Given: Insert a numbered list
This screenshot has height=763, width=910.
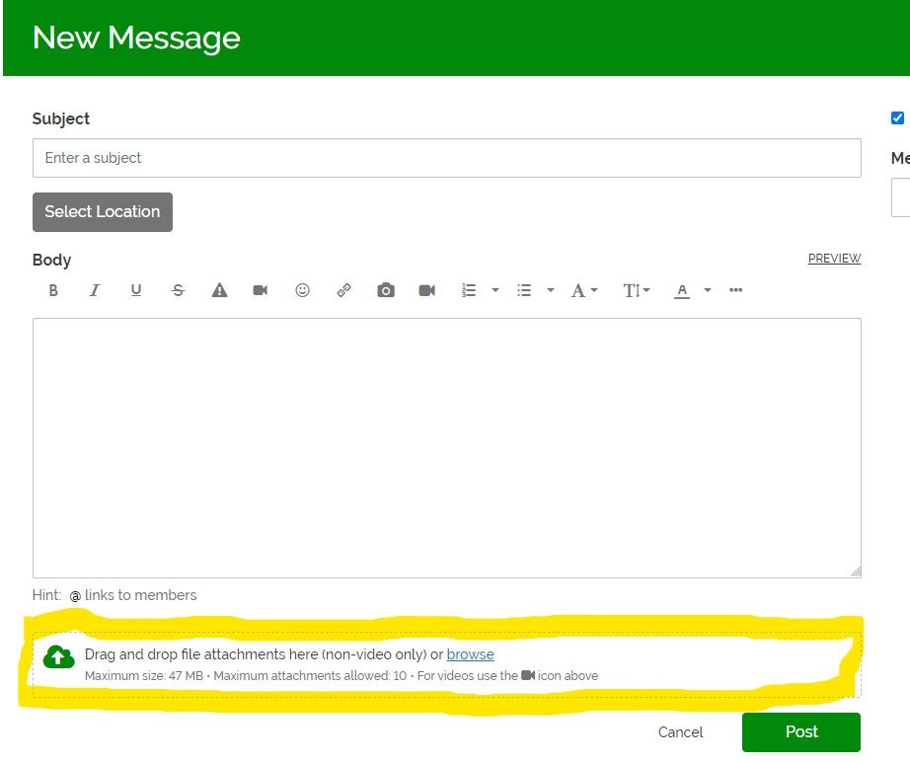Looking at the screenshot, I should 469,290.
